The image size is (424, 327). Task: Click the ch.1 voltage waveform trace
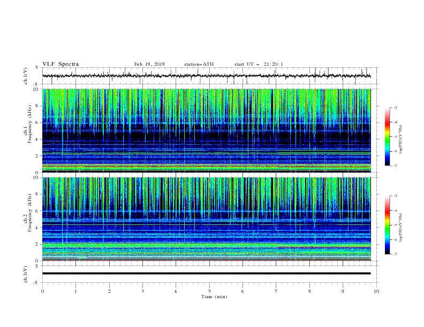[206, 76]
